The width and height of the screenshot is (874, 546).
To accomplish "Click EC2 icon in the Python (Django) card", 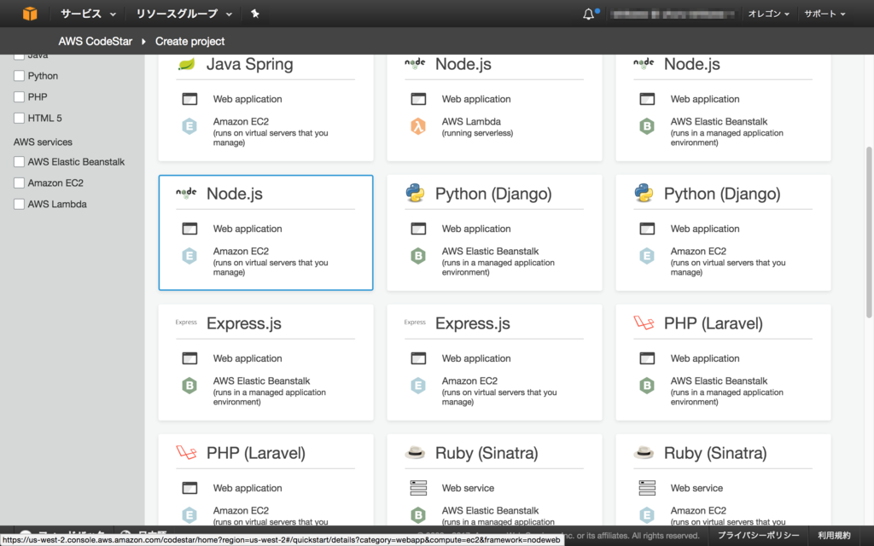I will point(647,256).
